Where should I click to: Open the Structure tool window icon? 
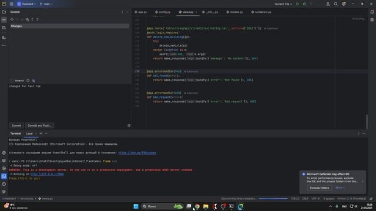coord(4,38)
